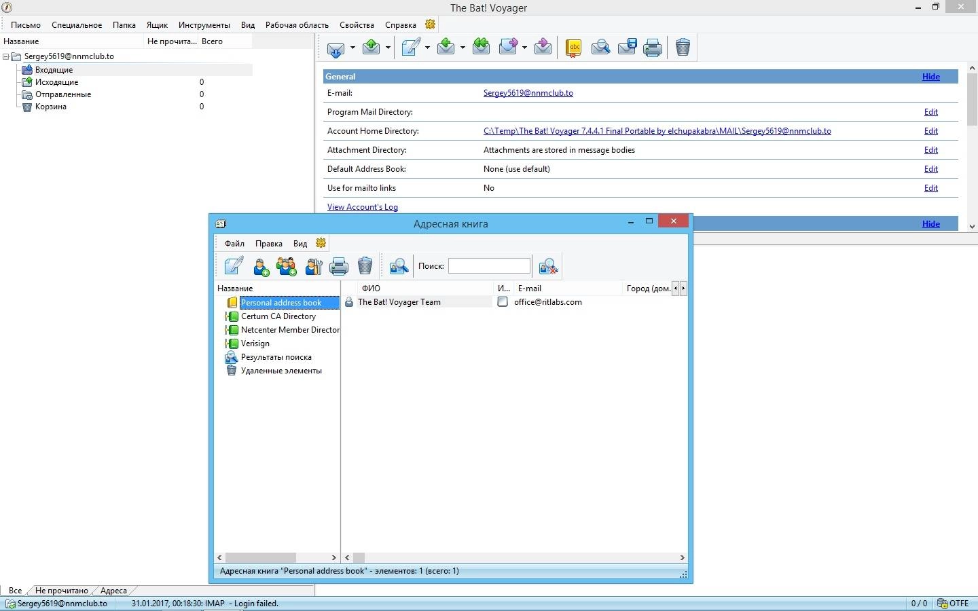The height and width of the screenshot is (611, 978).
Task: Open New Message dropdown arrow
Action: tap(427, 48)
